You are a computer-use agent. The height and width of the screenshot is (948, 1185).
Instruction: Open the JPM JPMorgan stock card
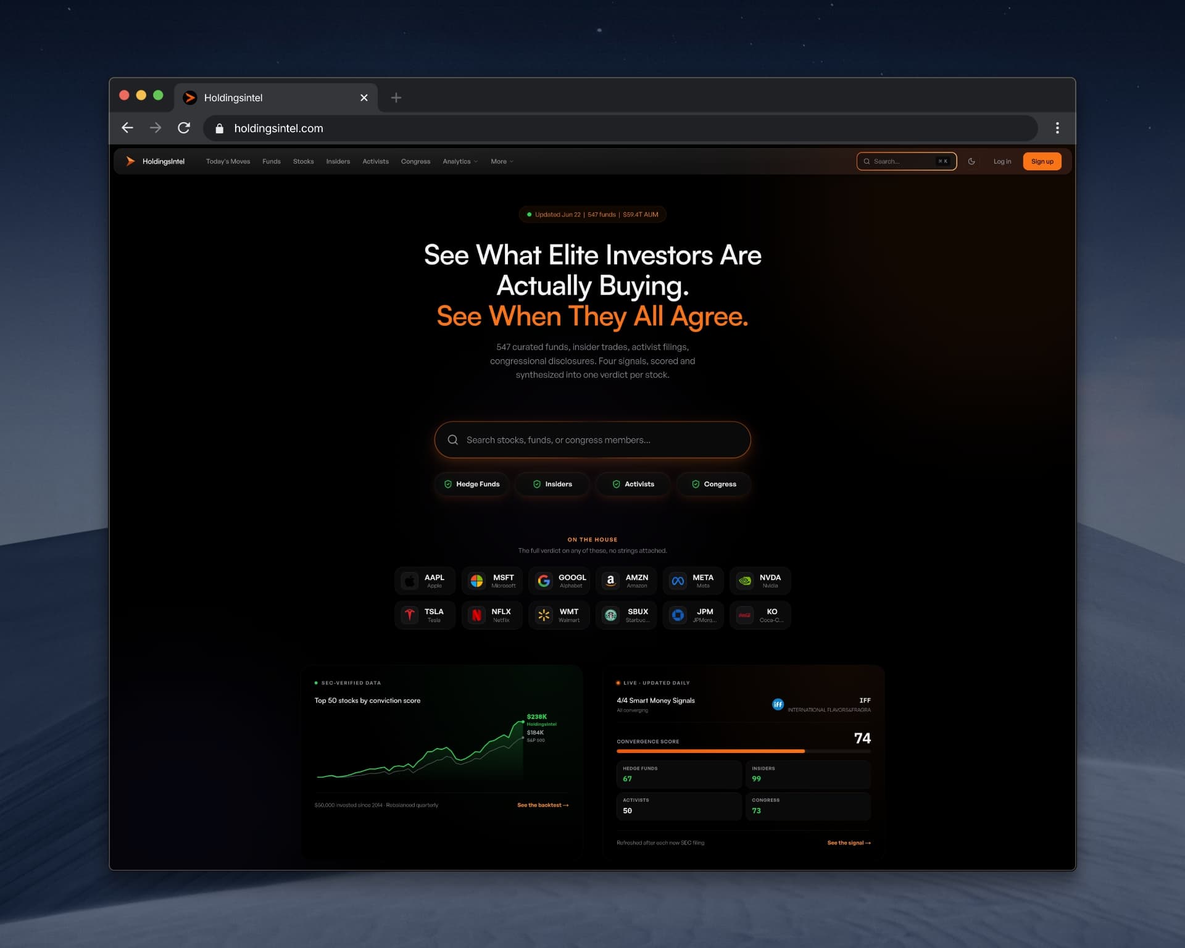tap(693, 615)
